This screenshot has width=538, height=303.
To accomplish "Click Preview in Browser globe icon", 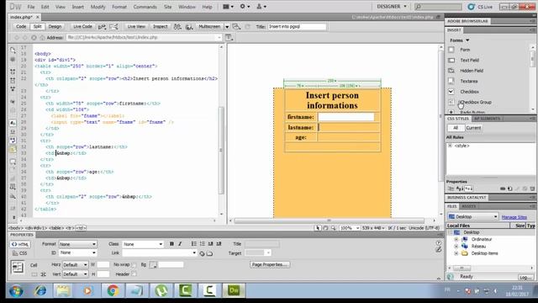I will (189, 26).
